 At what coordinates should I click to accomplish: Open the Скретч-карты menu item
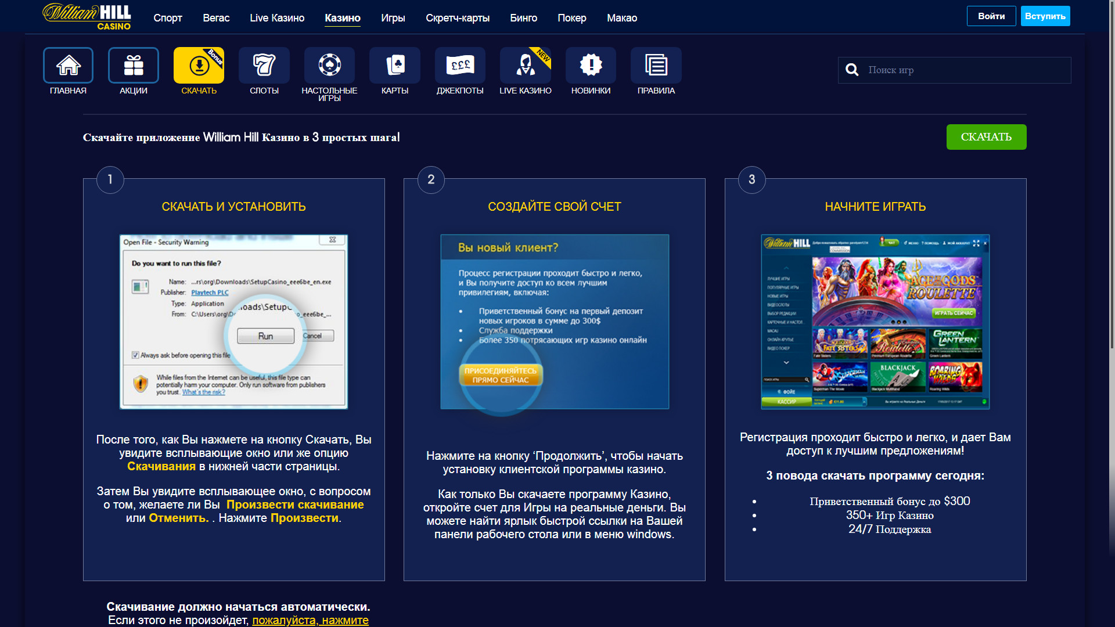tap(457, 18)
